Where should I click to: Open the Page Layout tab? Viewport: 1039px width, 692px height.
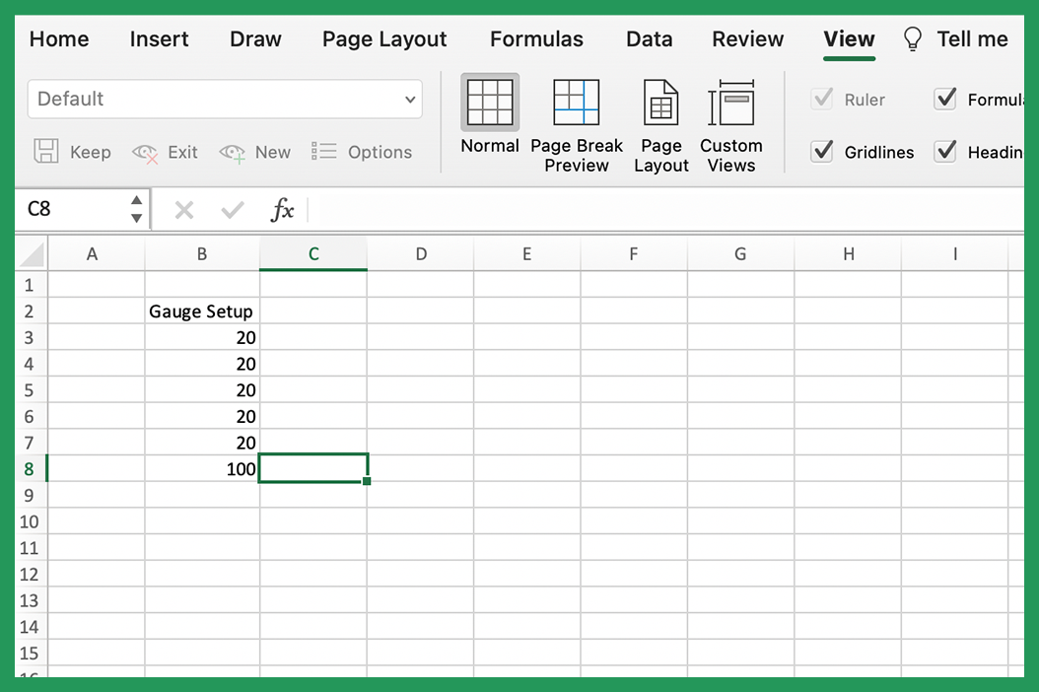pyautogui.click(x=384, y=39)
